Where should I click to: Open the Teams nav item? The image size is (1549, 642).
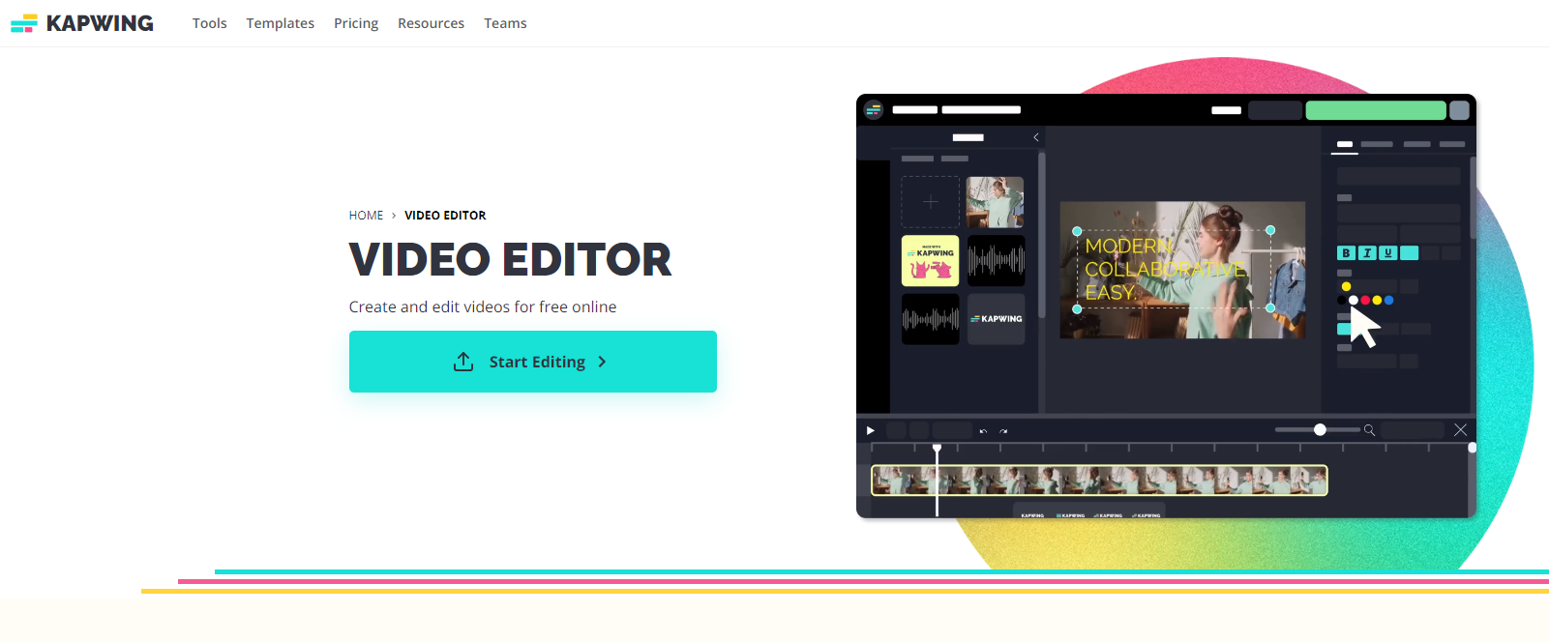tap(505, 23)
